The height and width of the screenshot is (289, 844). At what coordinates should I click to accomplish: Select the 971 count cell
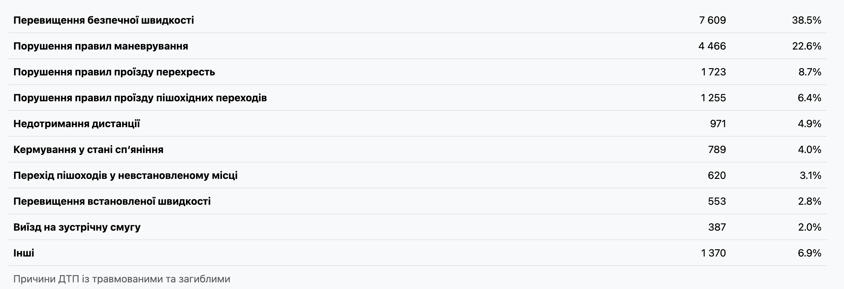coord(718,124)
